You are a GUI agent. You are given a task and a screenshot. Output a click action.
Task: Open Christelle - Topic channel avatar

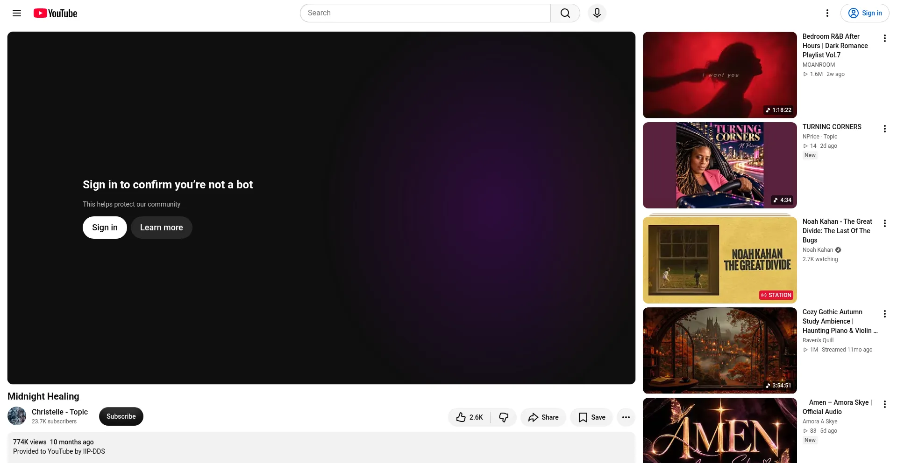tap(17, 416)
